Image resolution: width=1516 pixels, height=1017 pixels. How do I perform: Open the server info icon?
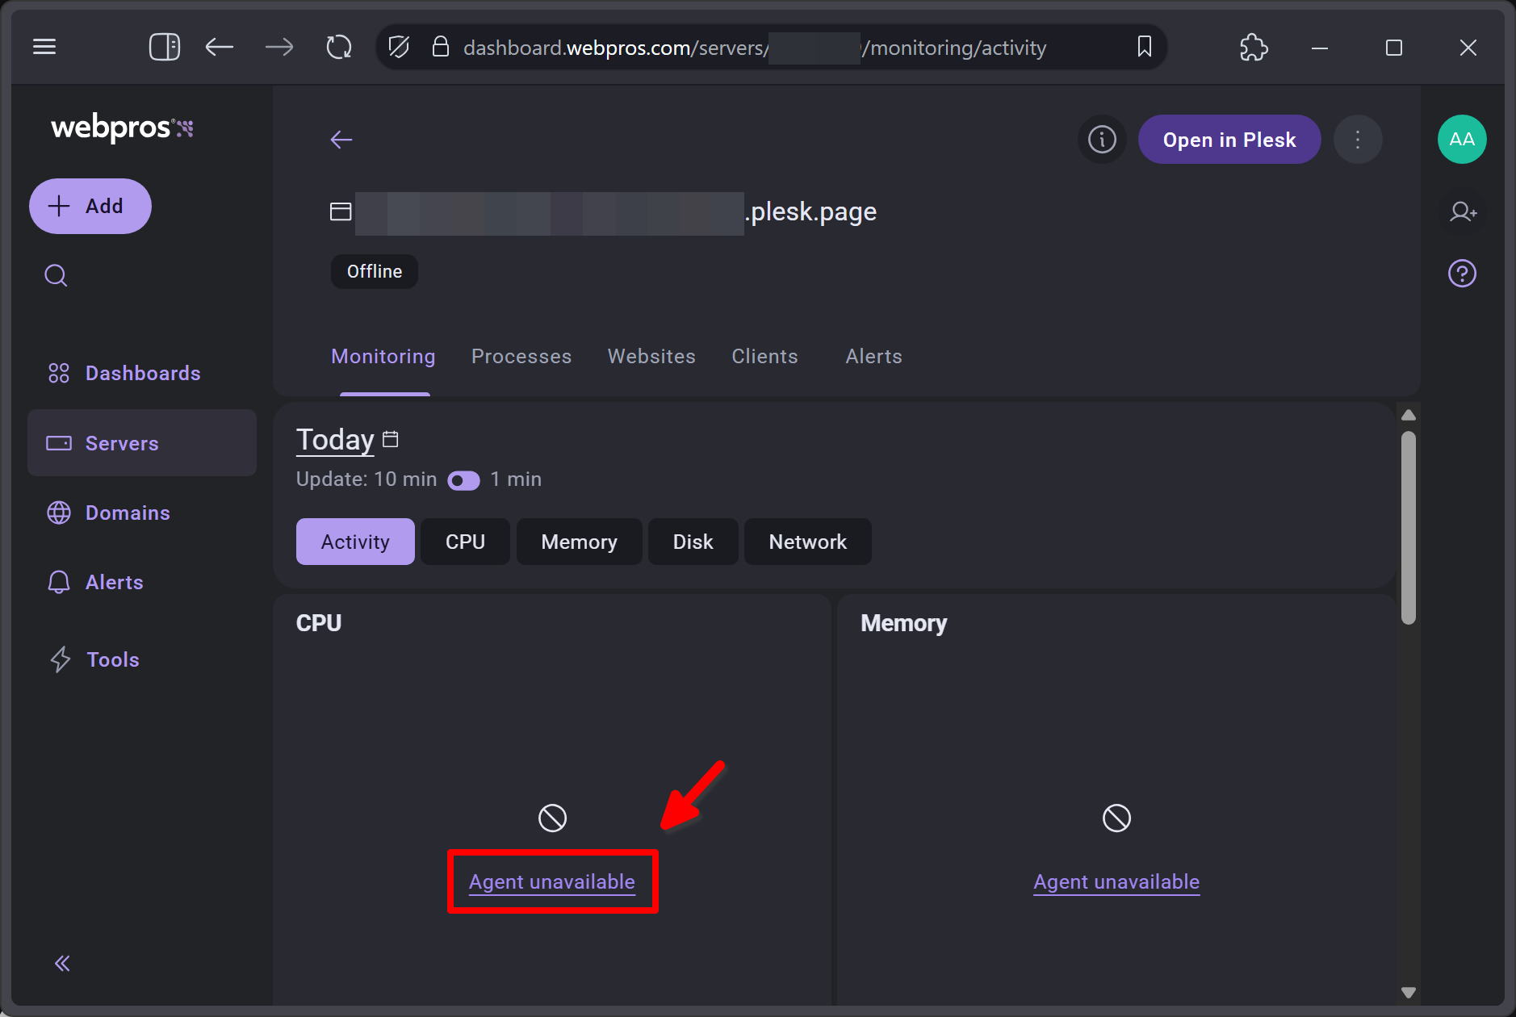click(x=1102, y=140)
